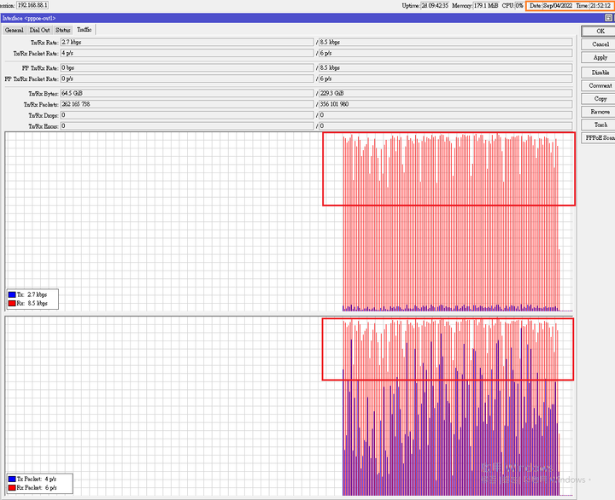Click the window icon in Interface title bar

pos(608,18)
